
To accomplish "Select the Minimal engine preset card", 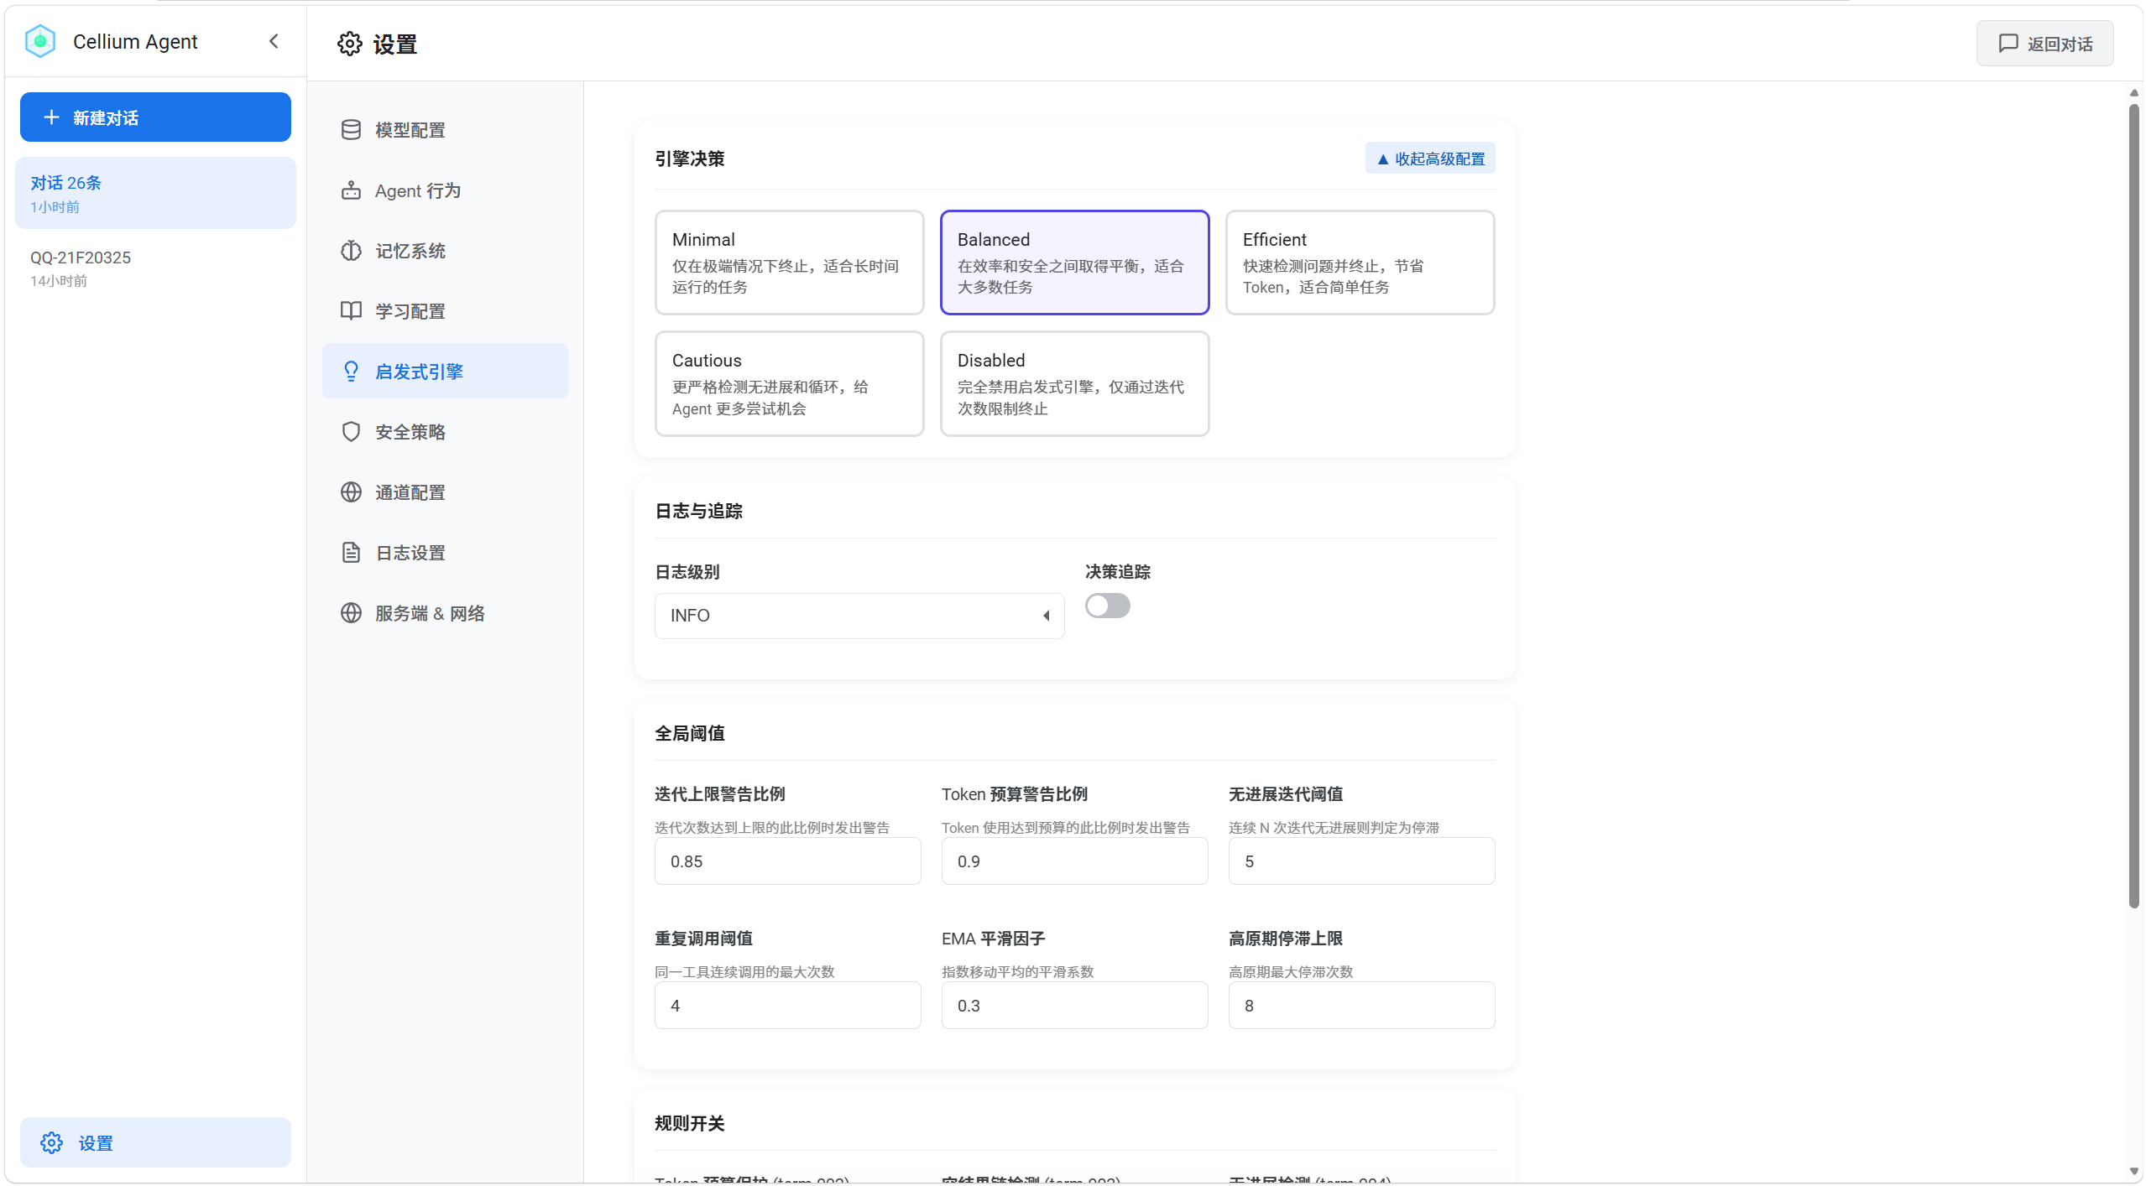I will tap(789, 263).
